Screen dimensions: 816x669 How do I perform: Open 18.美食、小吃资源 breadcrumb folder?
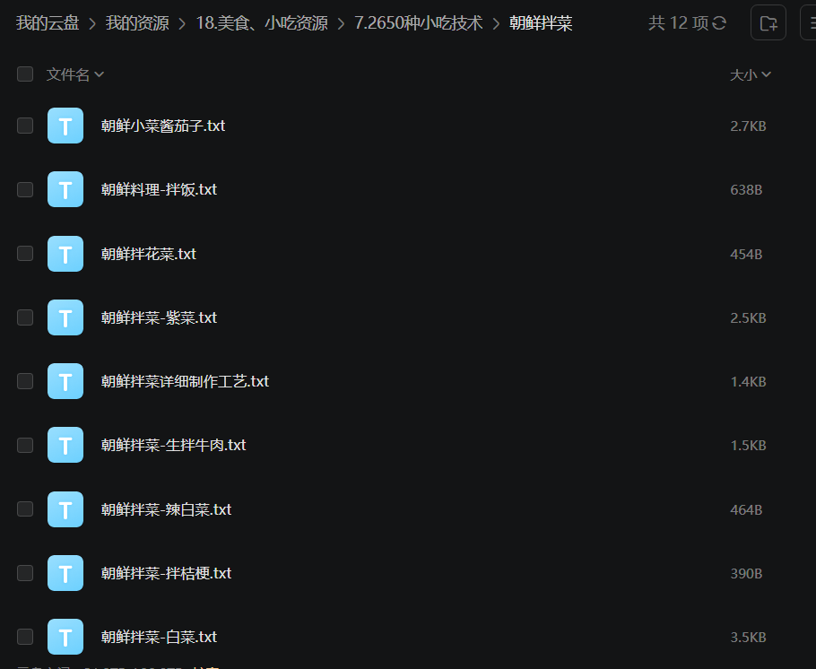(x=262, y=23)
